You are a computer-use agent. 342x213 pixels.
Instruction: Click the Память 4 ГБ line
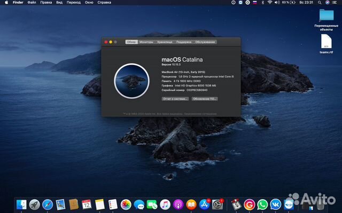181,81
